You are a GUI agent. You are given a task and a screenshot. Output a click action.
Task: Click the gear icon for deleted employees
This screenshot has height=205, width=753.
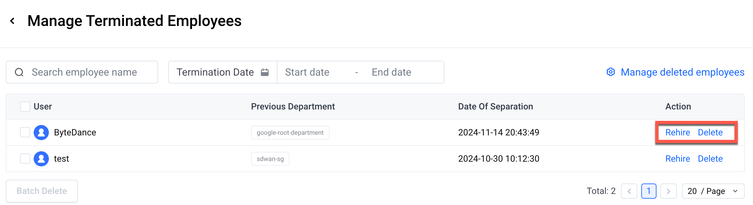[611, 72]
